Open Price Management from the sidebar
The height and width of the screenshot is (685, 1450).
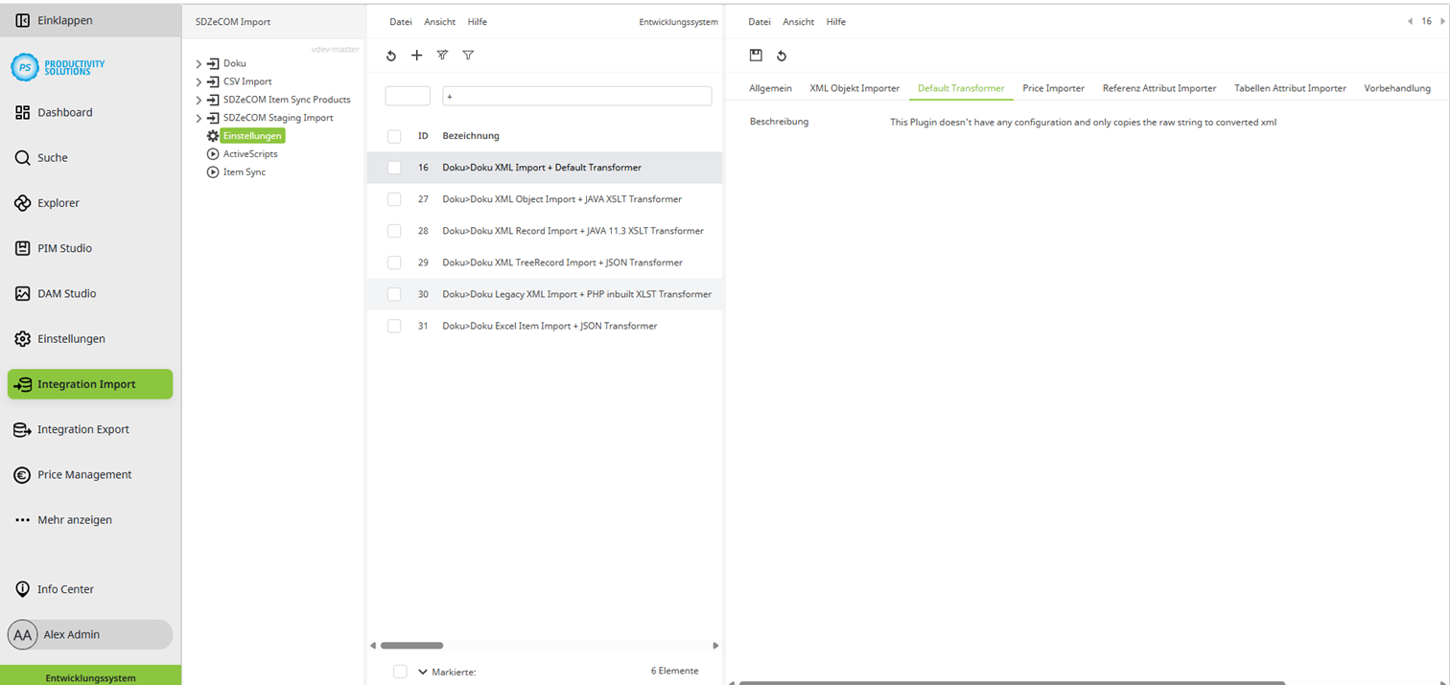[x=82, y=474]
